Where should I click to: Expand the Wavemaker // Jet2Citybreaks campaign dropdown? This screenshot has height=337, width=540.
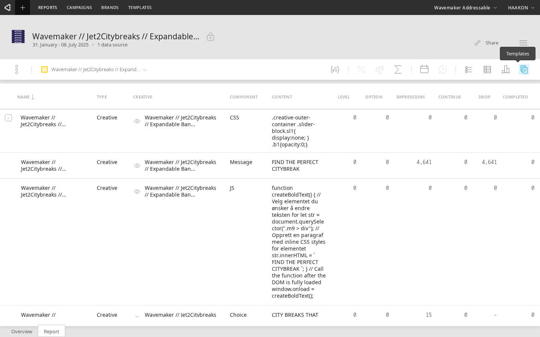click(145, 69)
